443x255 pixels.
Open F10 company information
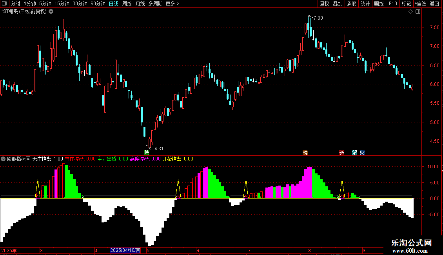[x=393, y=4]
